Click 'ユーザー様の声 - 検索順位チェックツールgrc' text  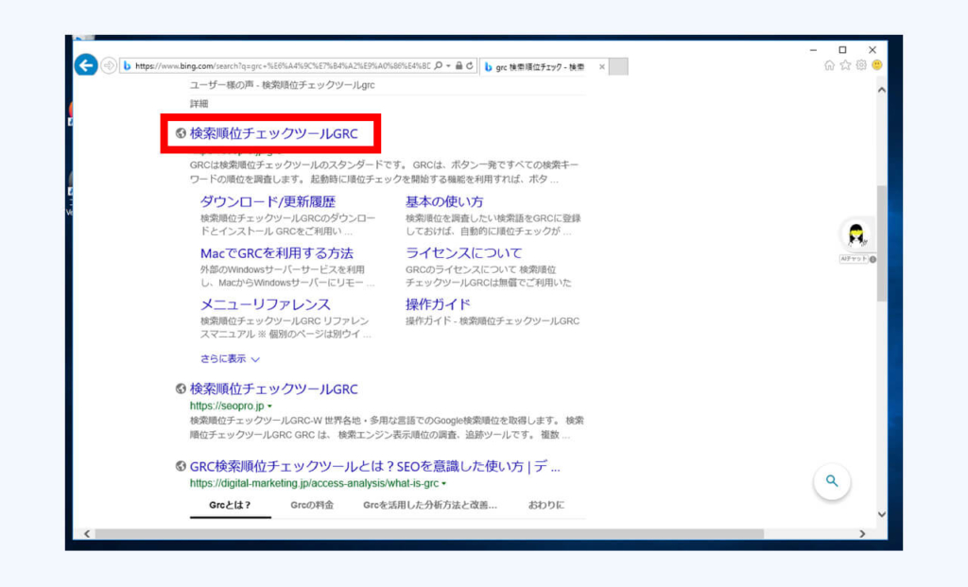(x=282, y=85)
